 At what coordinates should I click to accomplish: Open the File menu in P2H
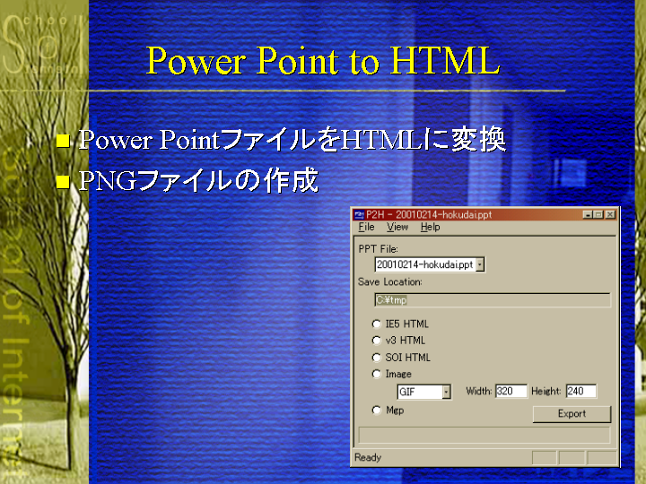point(366,227)
